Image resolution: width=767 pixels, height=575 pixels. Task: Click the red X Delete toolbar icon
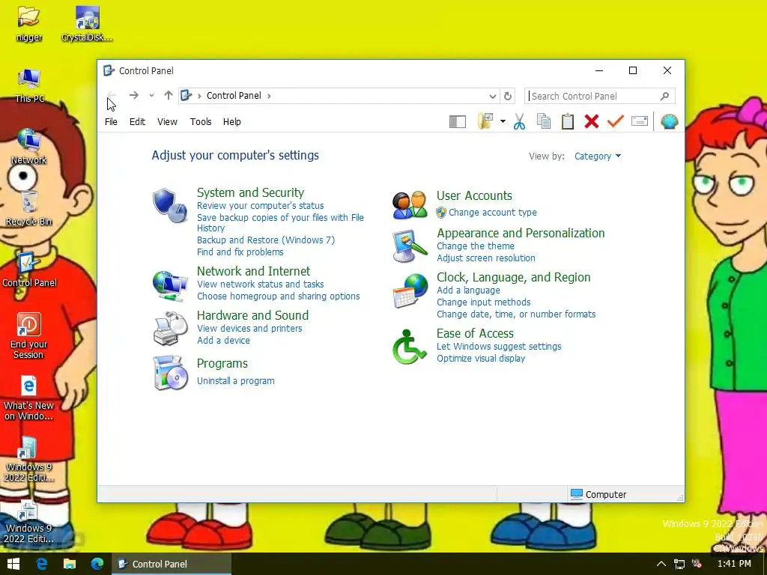[592, 122]
